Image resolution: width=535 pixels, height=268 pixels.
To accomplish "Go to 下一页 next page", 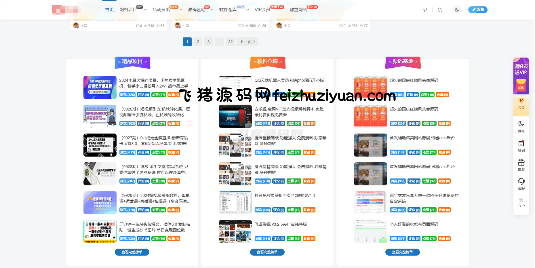I will pyautogui.click(x=247, y=42).
